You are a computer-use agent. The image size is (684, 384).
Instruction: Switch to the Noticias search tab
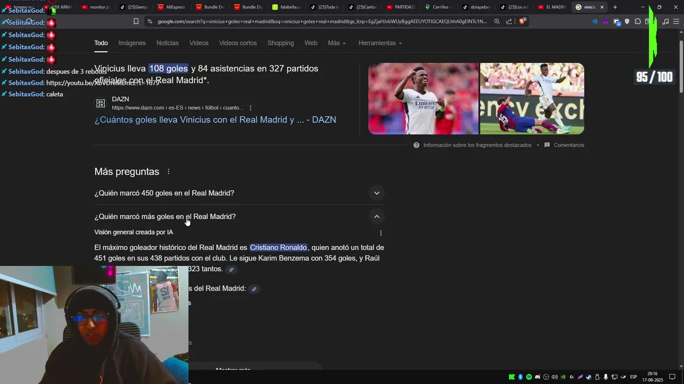(167, 43)
